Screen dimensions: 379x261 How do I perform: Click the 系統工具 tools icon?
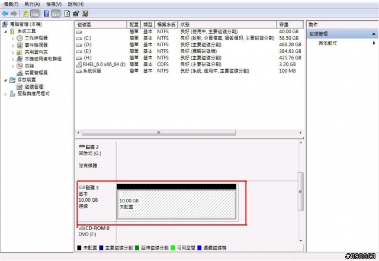click(12, 31)
